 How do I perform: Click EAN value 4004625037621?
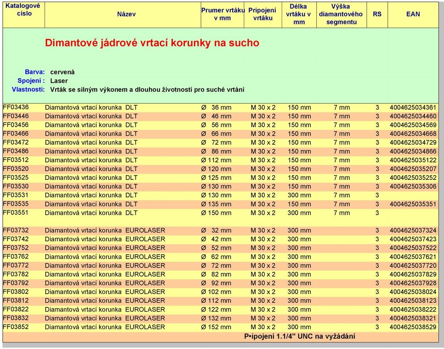point(413,257)
